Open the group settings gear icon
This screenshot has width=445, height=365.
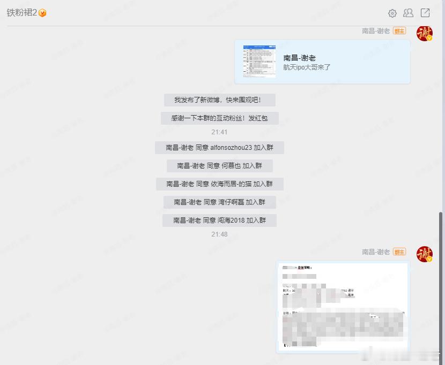tap(392, 13)
